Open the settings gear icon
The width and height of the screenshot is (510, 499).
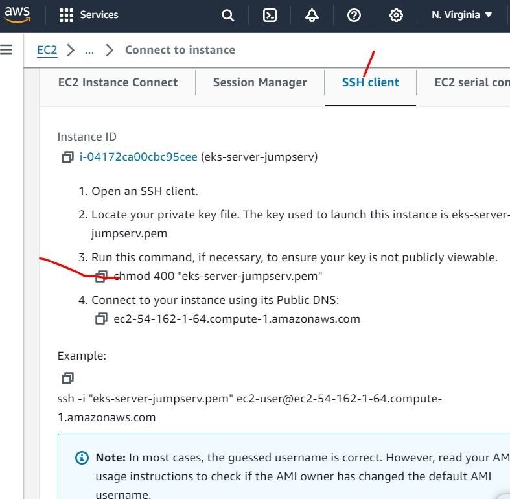[x=396, y=15]
